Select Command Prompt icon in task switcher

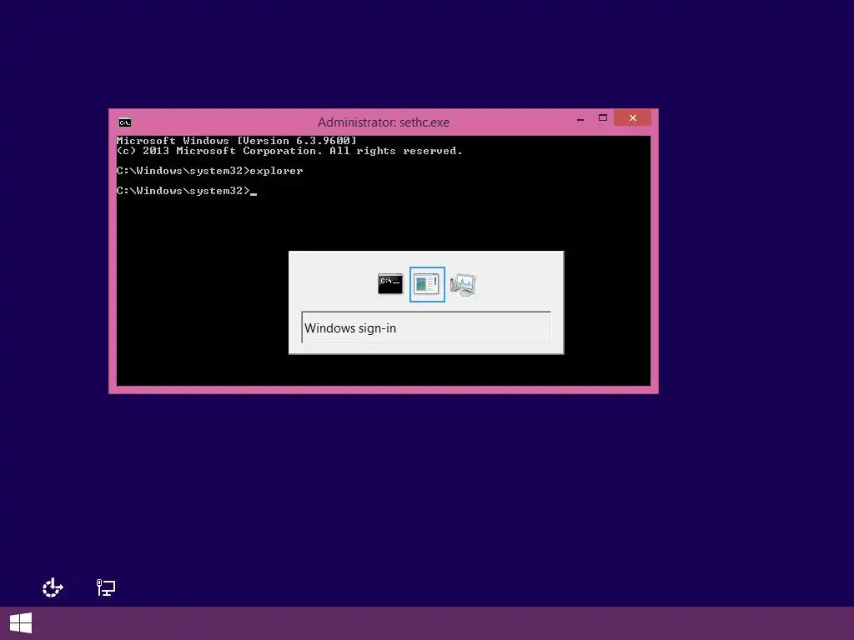(390, 284)
